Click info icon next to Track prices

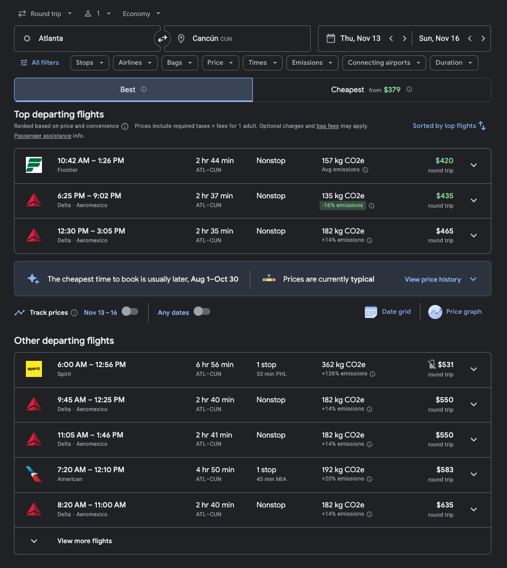[74, 313]
